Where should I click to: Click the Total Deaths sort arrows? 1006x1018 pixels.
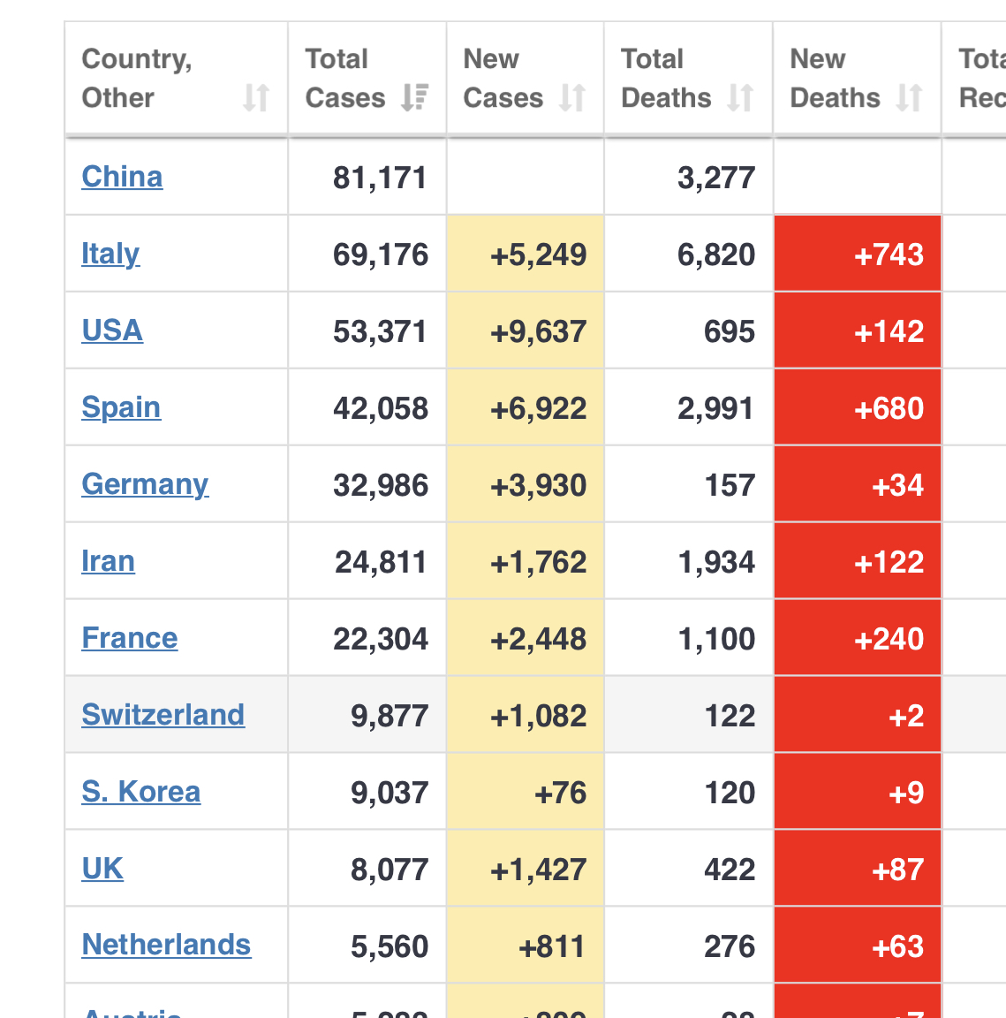tap(740, 97)
